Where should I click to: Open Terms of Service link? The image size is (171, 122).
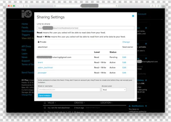pos(28,64)
